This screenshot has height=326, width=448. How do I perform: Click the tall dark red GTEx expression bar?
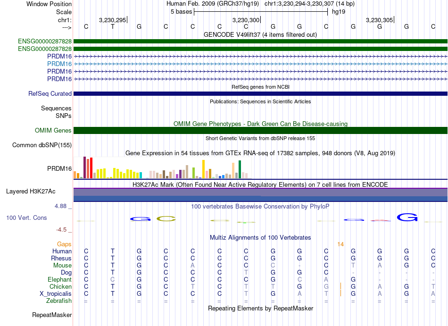(84, 167)
